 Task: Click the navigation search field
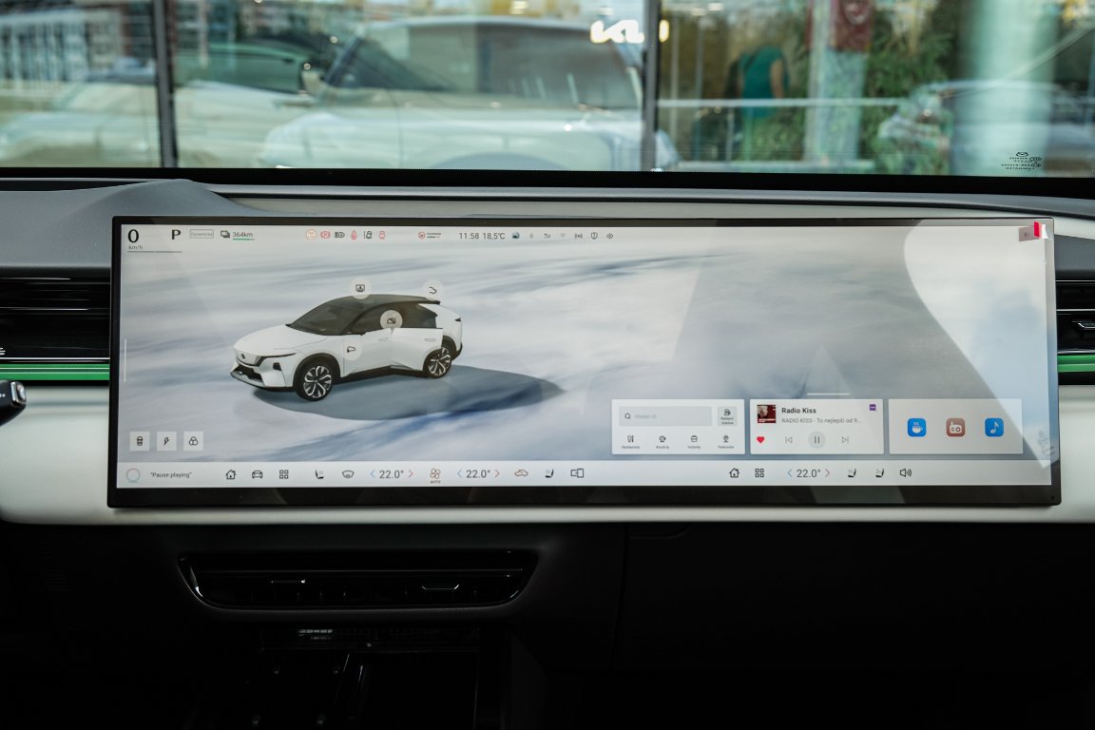coord(664,415)
